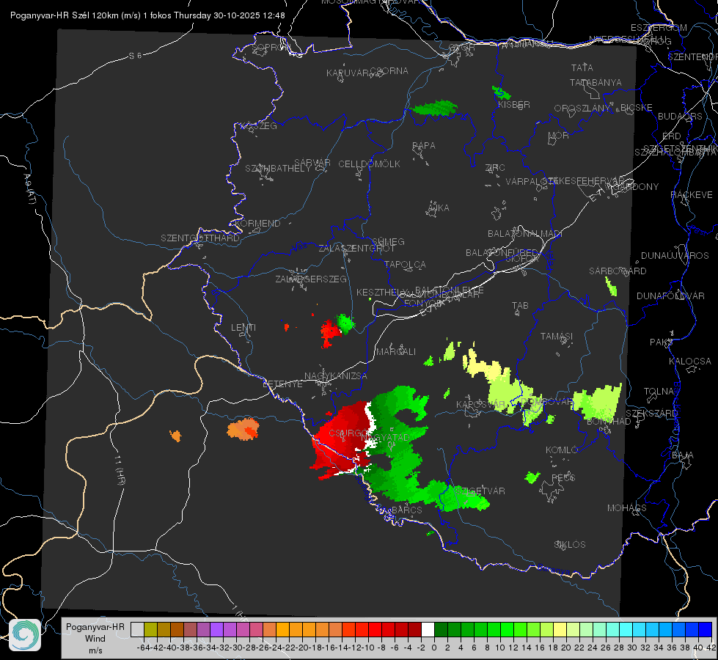The width and height of the screenshot is (718, 660).
Task: Click the CSORNA label
Action: [389, 71]
